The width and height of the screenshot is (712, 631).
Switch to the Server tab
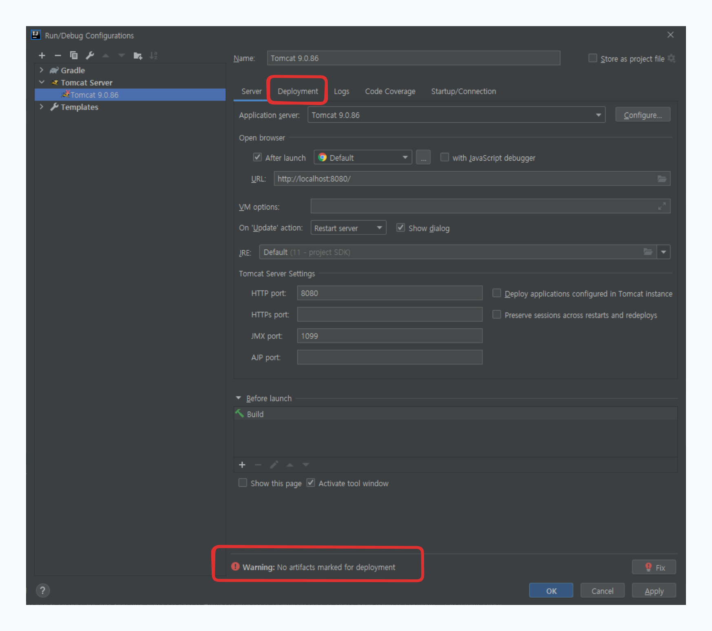[252, 92]
